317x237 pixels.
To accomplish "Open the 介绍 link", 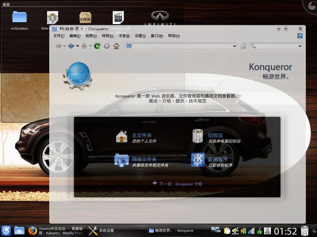I will tap(166, 101).
